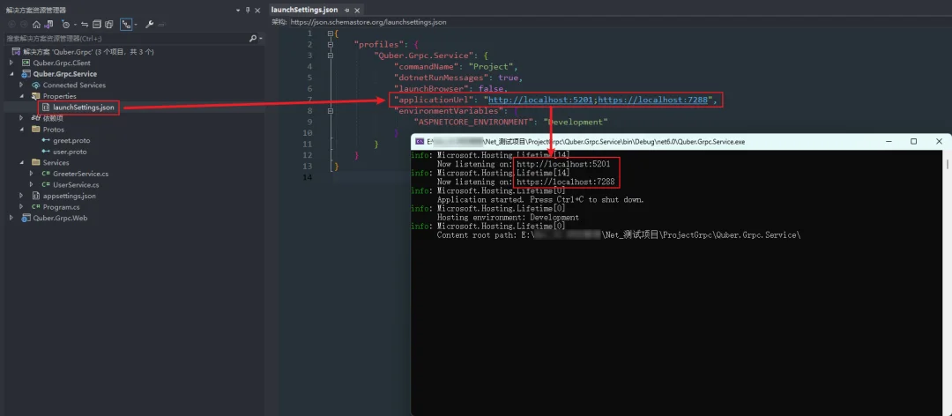Click the Solution Explorer search input field
The image size is (952, 416).
tap(125, 38)
